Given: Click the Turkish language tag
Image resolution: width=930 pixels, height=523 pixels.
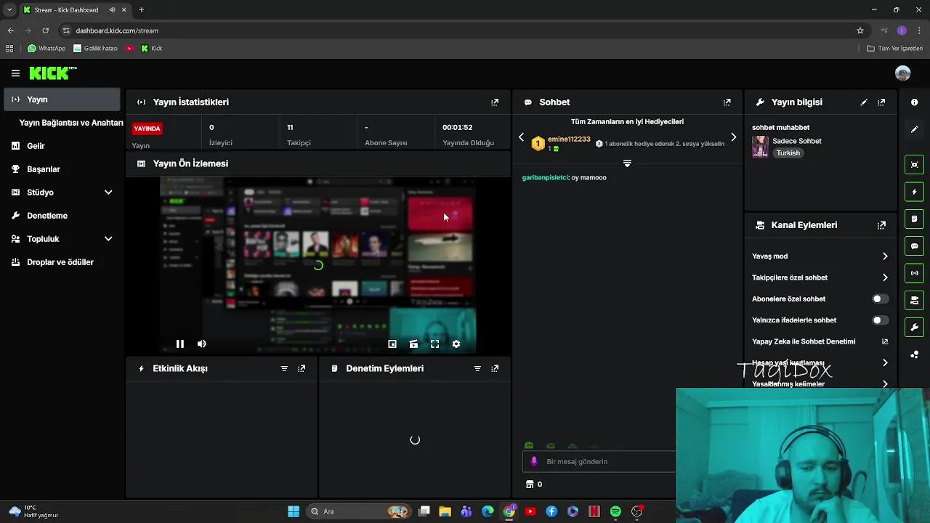Looking at the screenshot, I should [788, 153].
